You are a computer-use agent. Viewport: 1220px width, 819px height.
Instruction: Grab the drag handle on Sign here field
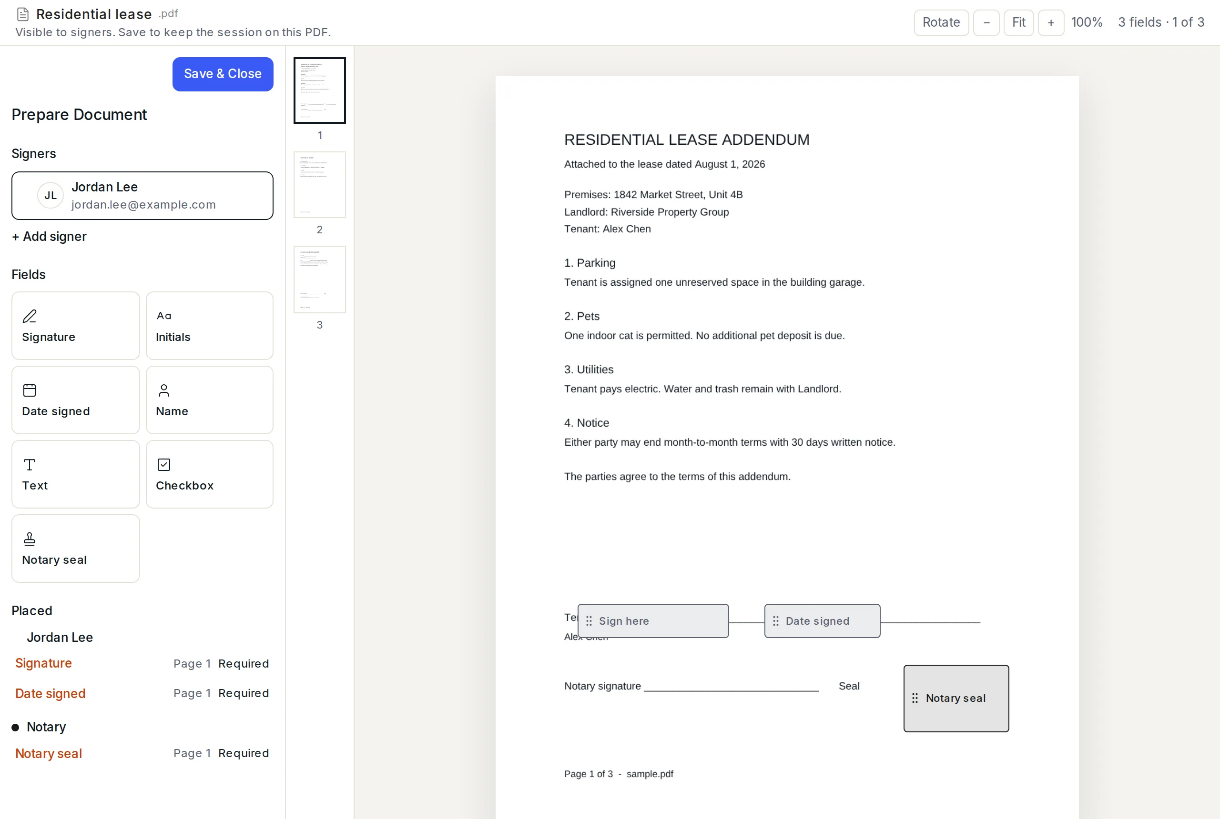[589, 621]
